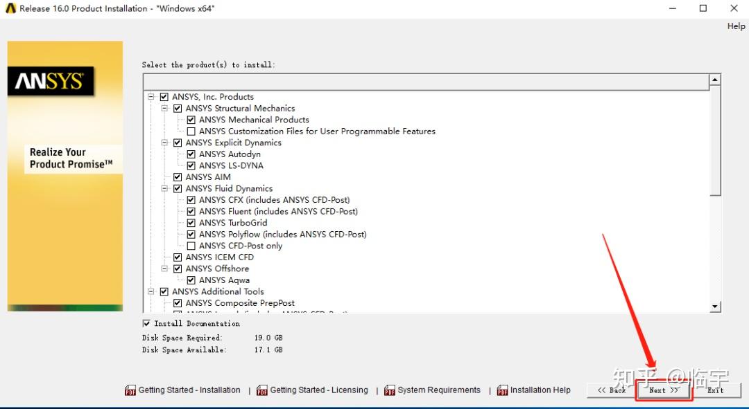Image resolution: width=749 pixels, height=409 pixels.
Task: Click the scrollbar up arrow of the product list
Action: pos(714,80)
